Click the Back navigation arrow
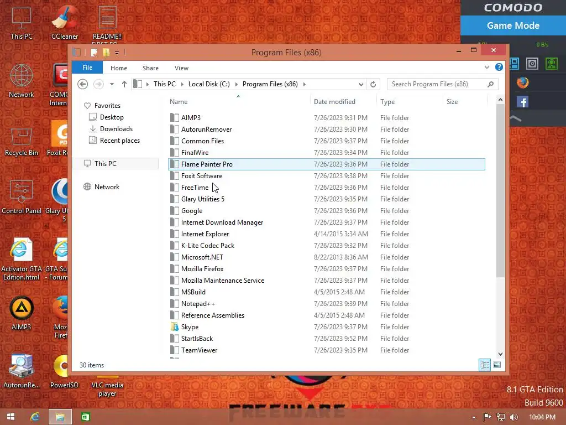566x425 pixels. click(83, 84)
